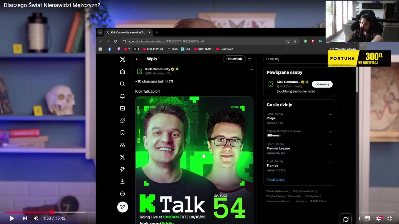Click the browser address bar URL

coord(166,41)
